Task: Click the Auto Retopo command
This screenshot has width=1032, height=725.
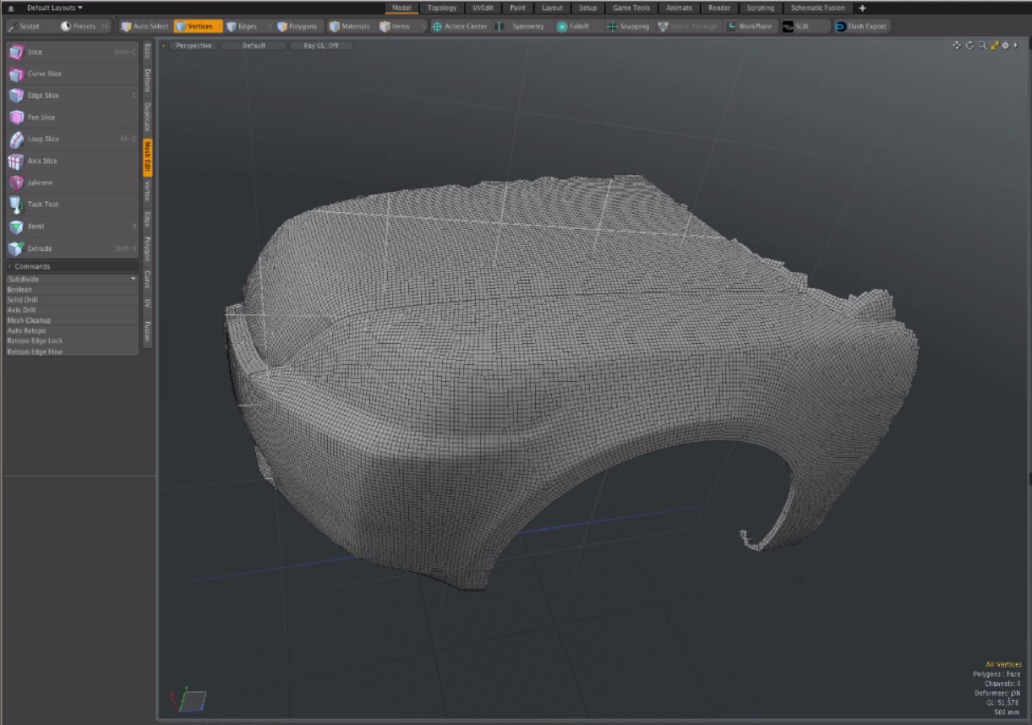Action: [x=27, y=330]
